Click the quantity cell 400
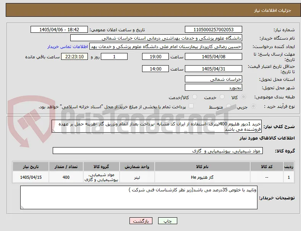The height and width of the screenshot is (231, 301). click(x=66, y=177)
